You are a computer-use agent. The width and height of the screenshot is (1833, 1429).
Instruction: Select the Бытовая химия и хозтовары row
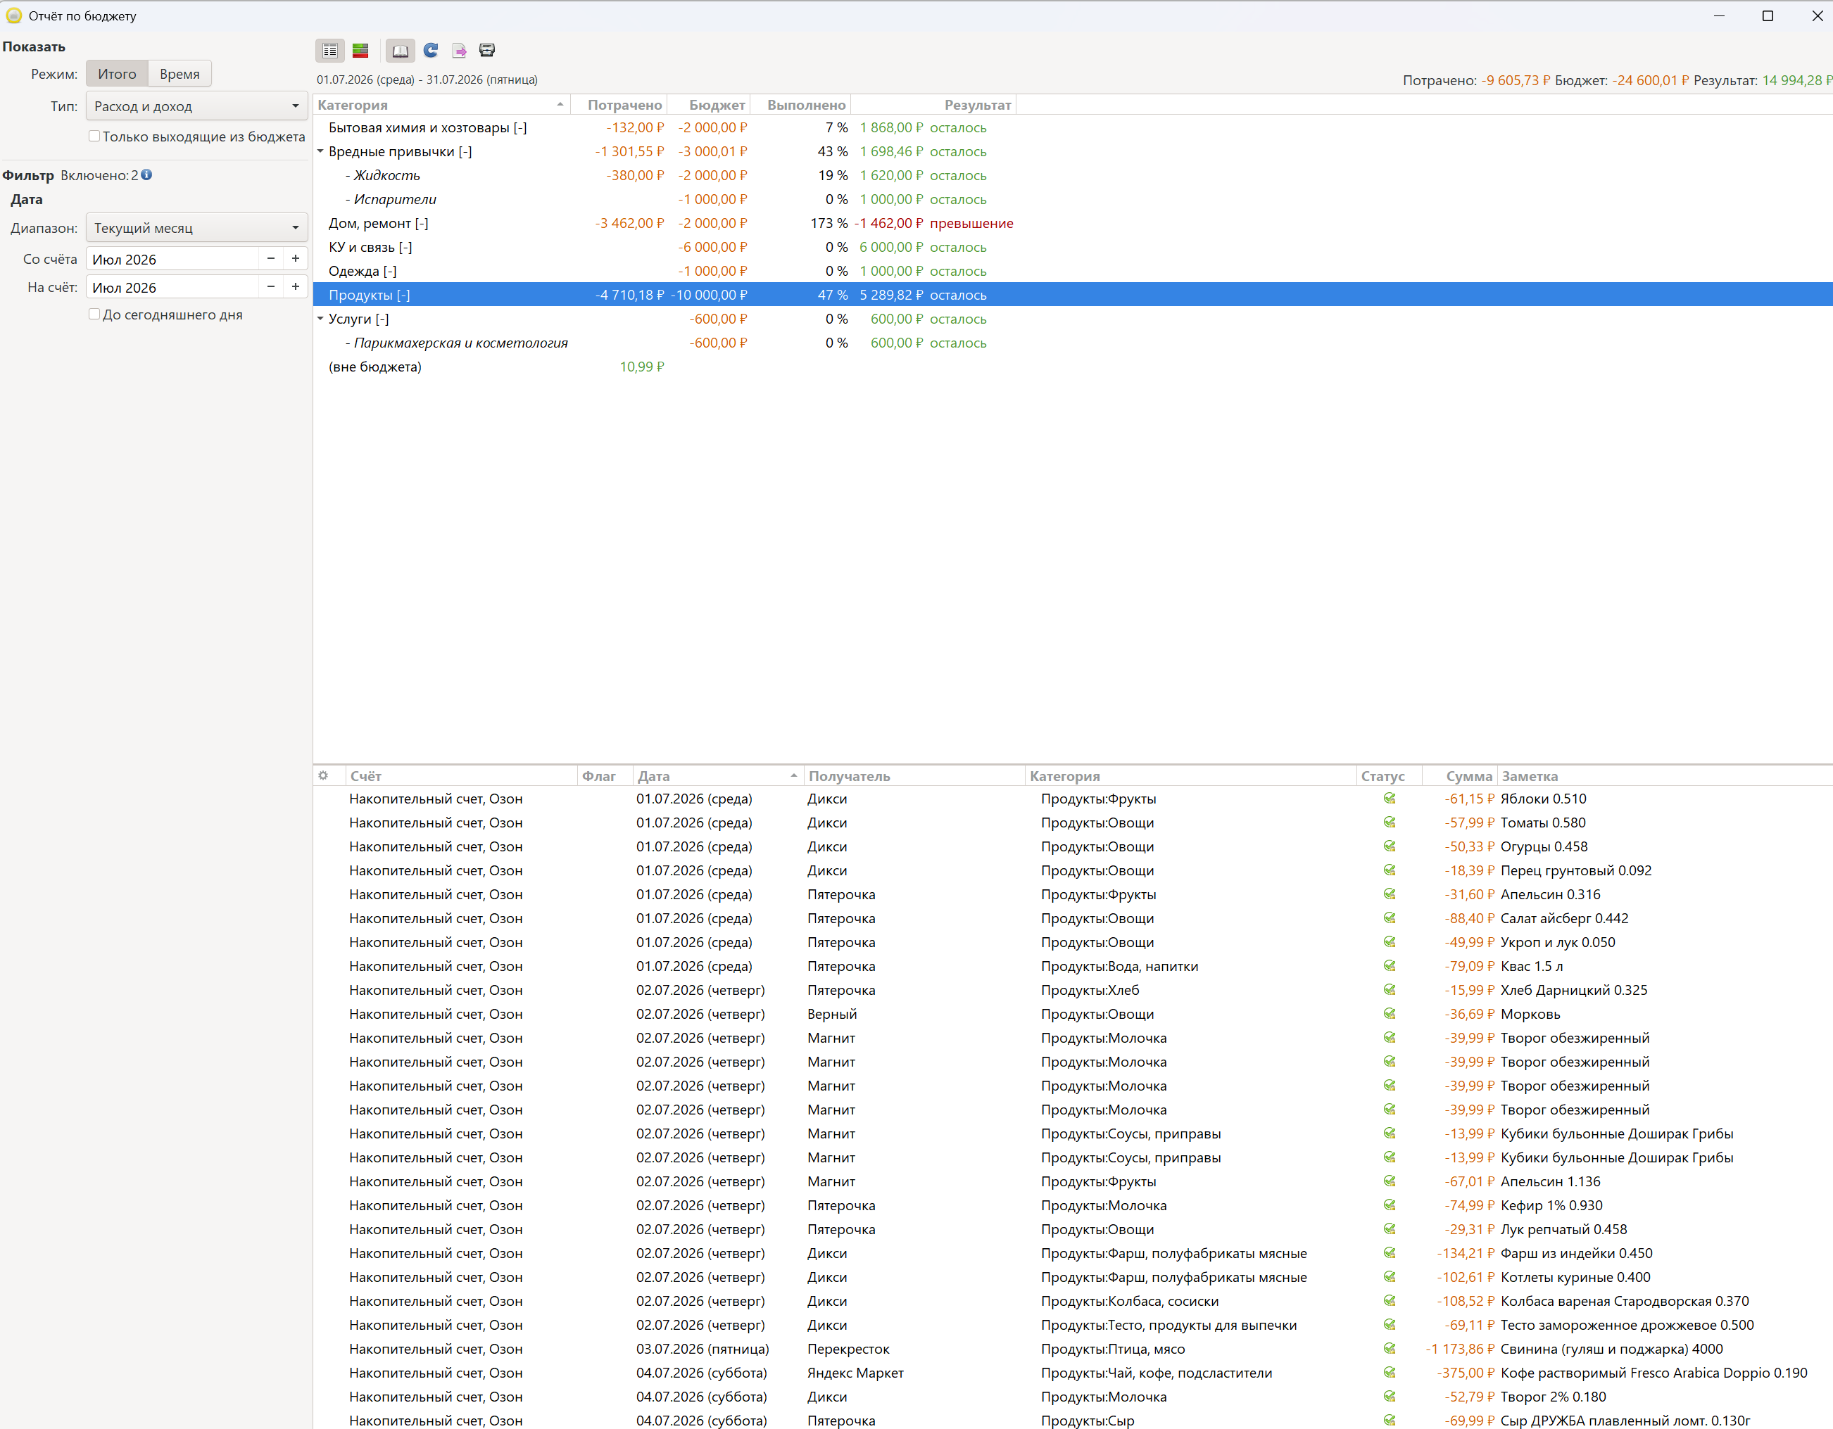[1073, 127]
